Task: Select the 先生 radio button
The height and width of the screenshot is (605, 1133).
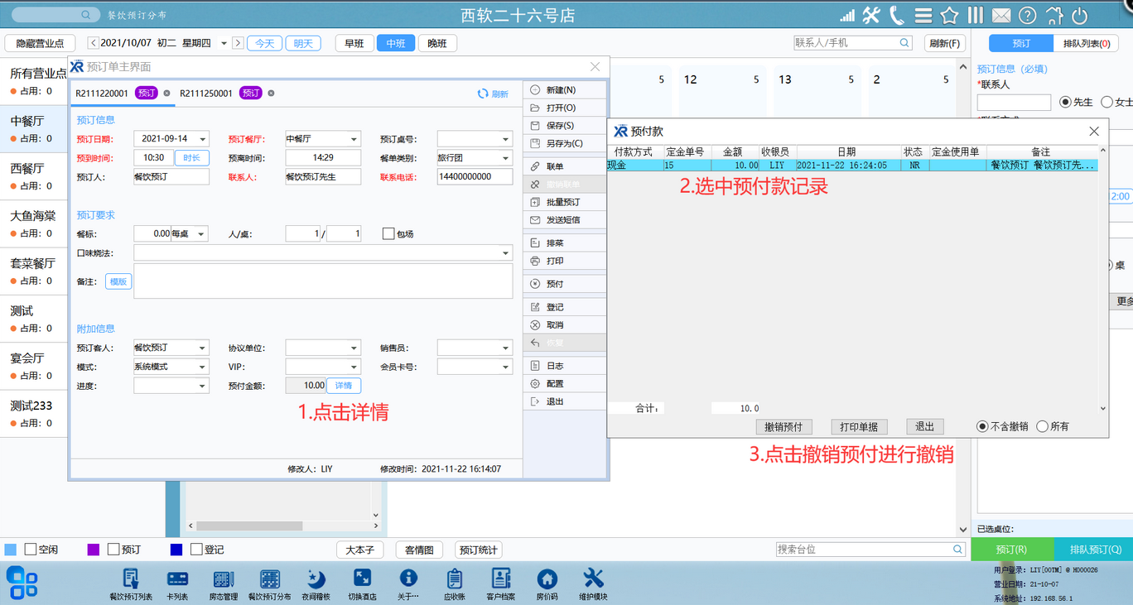Action: coord(1065,102)
